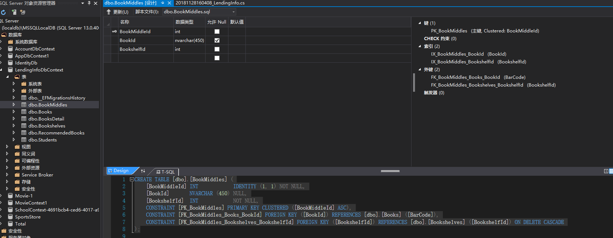Click the nvarchar(450) data type cell

pos(189,41)
